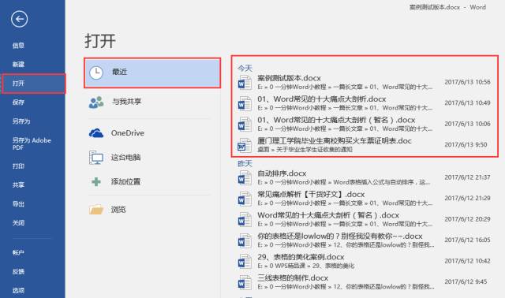This screenshot has width=505, height=298.
Task: Click the Word icon of 案例测试版本.docx
Action: tap(245, 83)
